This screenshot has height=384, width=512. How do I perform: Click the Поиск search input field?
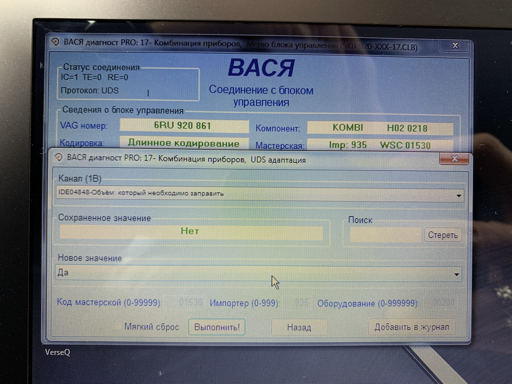tap(386, 235)
